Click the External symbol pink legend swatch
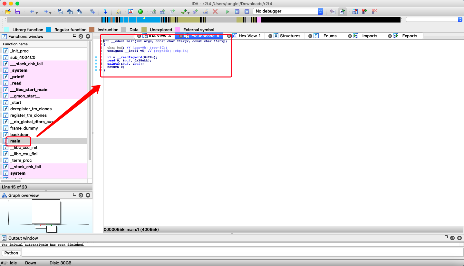This screenshot has width=464, height=266. (x=178, y=30)
